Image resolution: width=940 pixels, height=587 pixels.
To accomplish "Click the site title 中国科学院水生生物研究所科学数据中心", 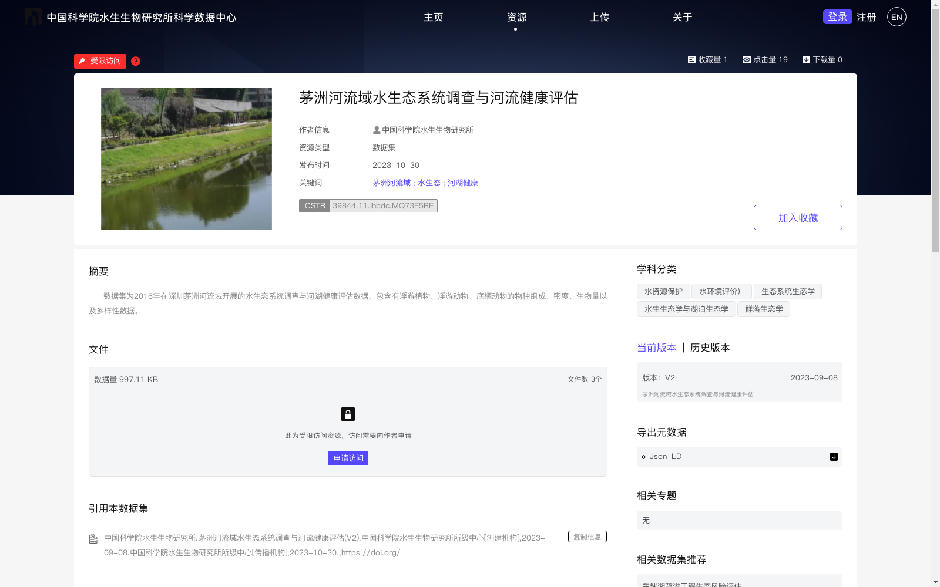I will 142,18.
